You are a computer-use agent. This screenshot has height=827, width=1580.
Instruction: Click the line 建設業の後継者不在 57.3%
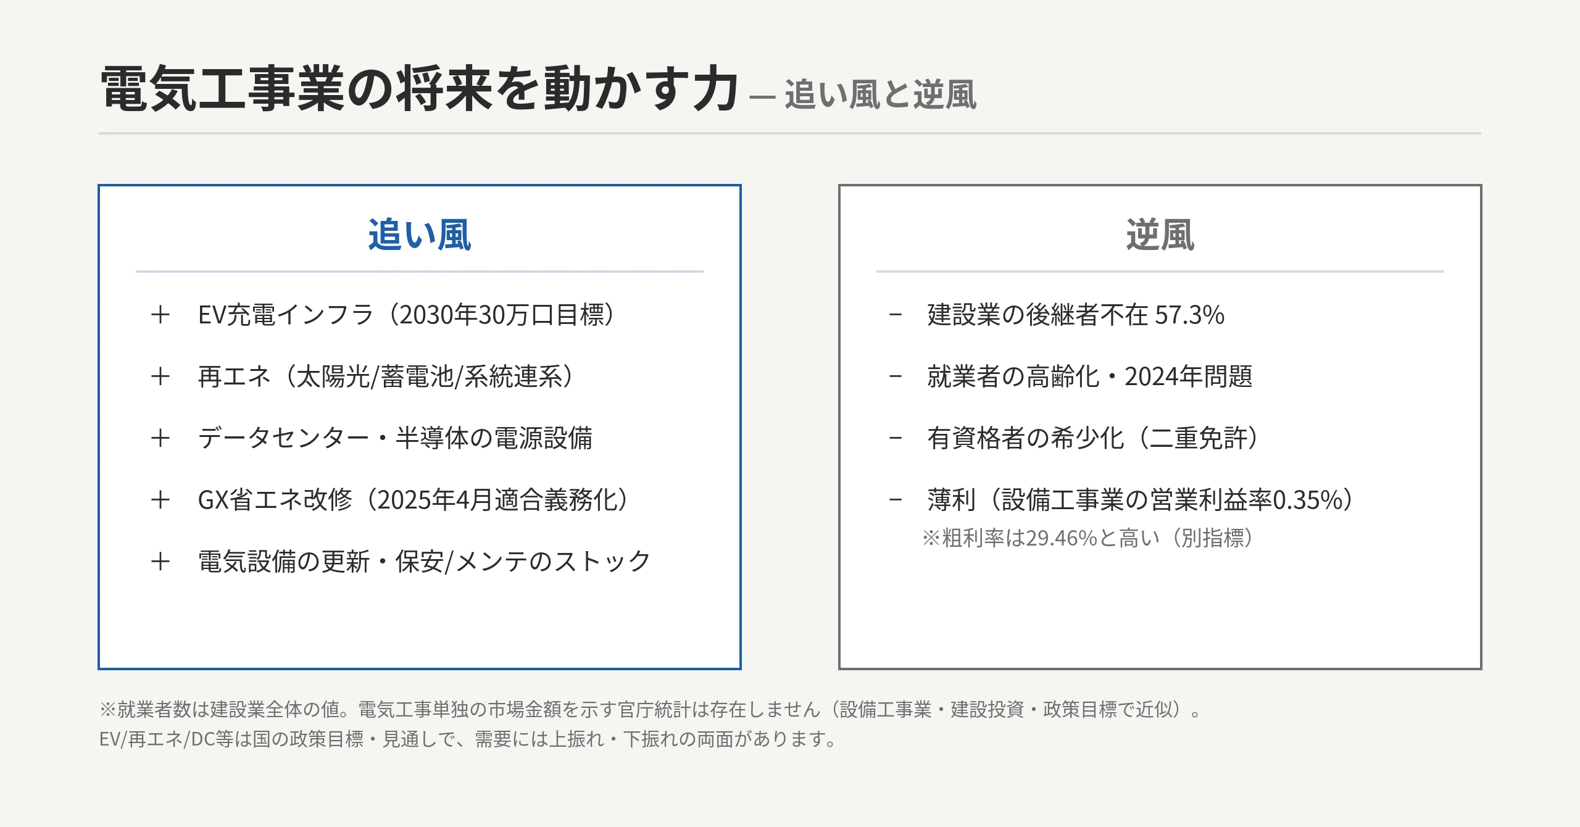coord(1076,315)
